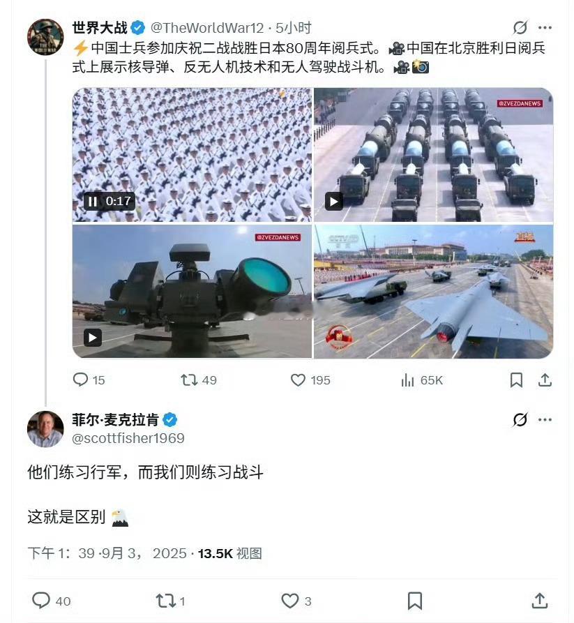Like the 世界大战 post showing 195 likes
This screenshot has height=623, width=574.
298,380
